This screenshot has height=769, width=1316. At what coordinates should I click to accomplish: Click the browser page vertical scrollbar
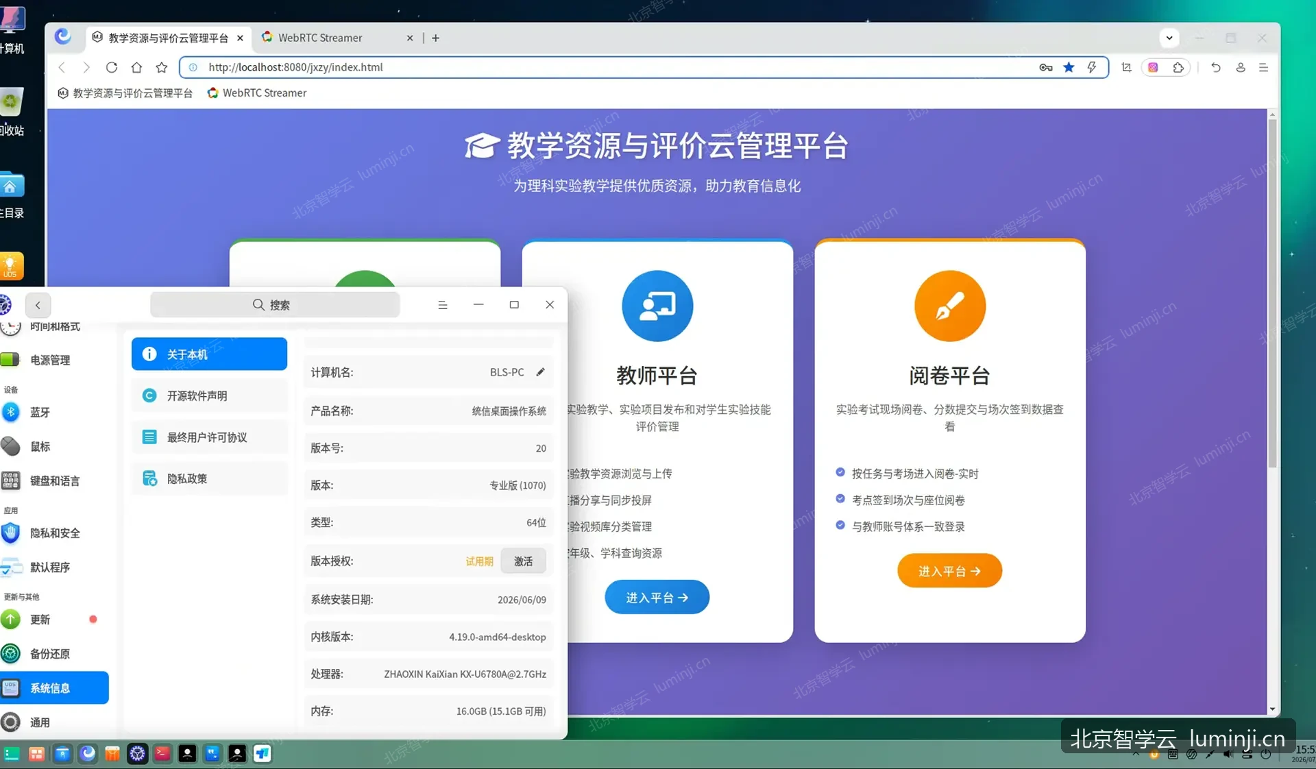click(x=1272, y=295)
